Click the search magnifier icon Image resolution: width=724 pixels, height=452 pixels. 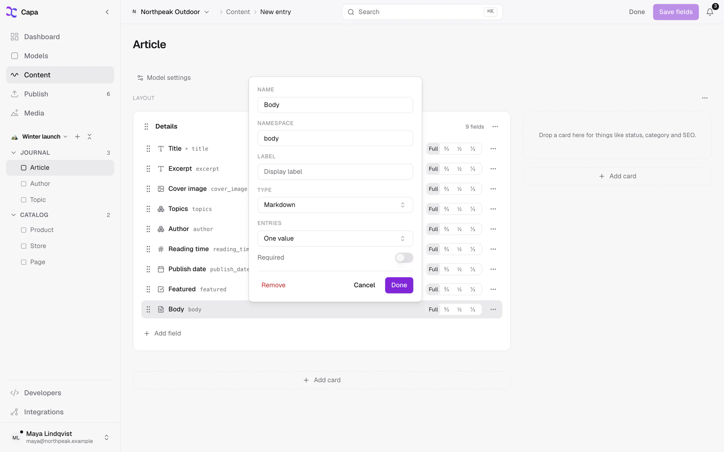coord(351,12)
